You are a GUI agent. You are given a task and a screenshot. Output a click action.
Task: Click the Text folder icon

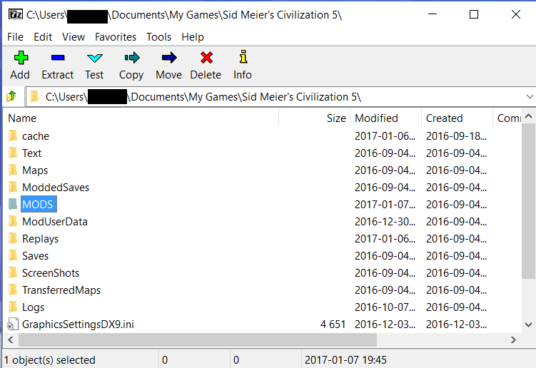coord(13,153)
